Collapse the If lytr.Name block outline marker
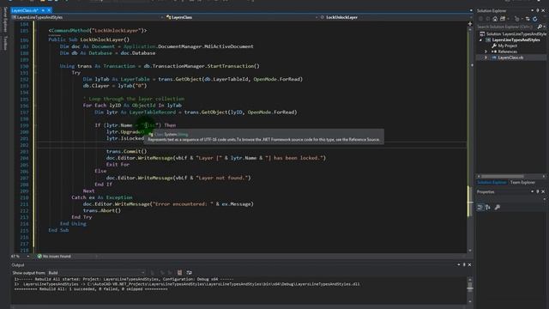549x309 pixels. 36,125
